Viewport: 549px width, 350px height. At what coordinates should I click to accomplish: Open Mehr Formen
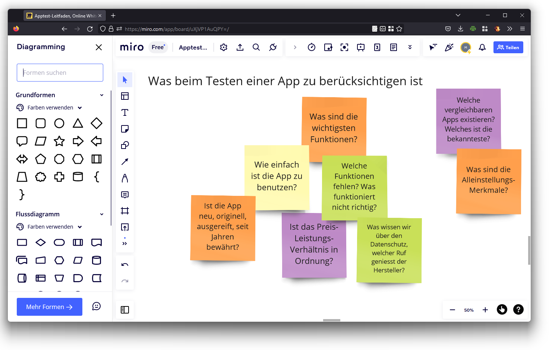coord(49,306)
